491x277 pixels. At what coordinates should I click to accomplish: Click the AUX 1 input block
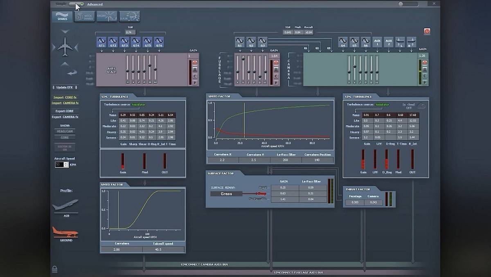point(377,42)
